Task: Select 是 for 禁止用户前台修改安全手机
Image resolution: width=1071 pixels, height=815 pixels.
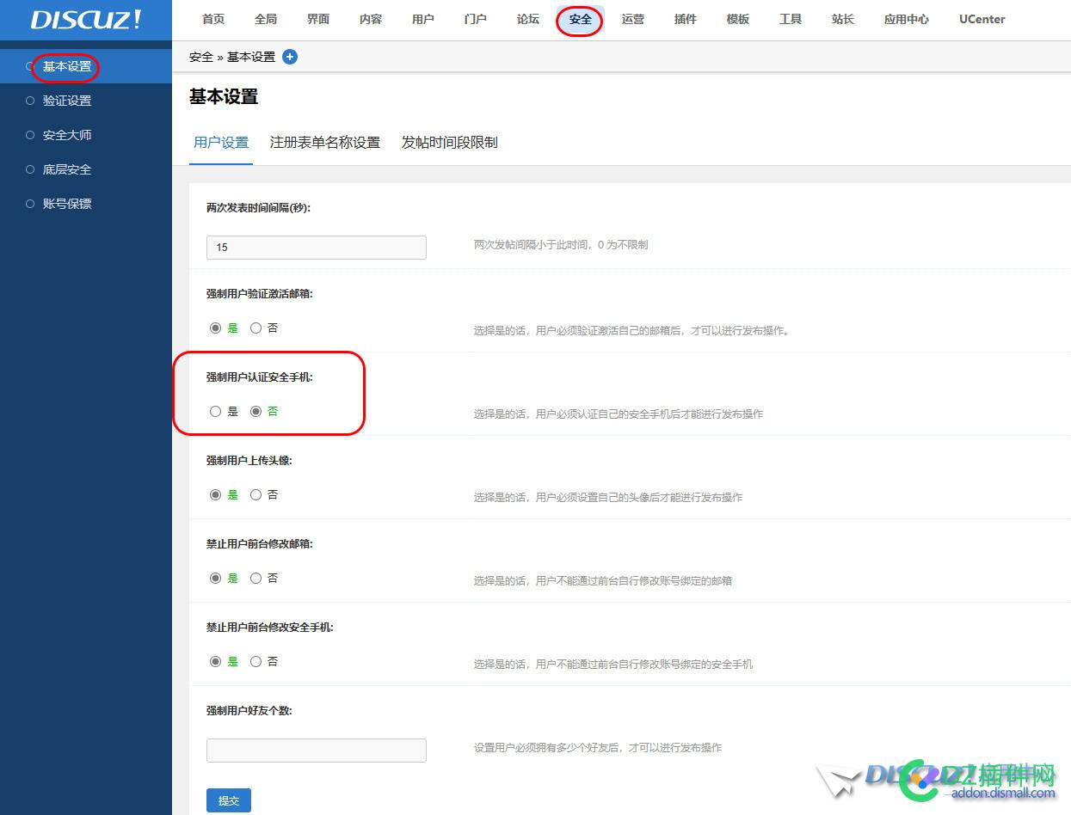Action: [x=216, y=661]
